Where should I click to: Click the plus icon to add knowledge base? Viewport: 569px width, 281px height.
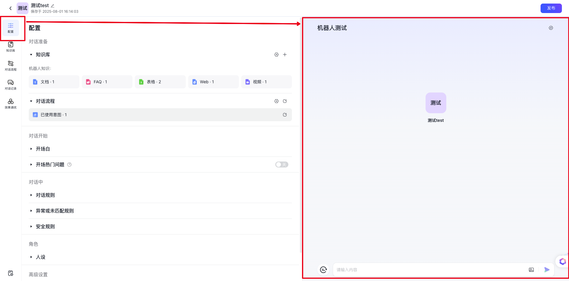(x=285, y=55)
